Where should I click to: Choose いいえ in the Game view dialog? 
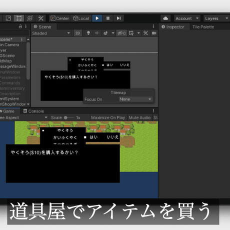point(112,137)
